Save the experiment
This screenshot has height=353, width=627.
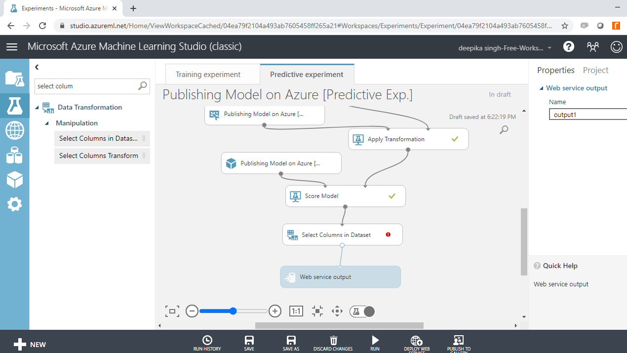tap(249, 343)
